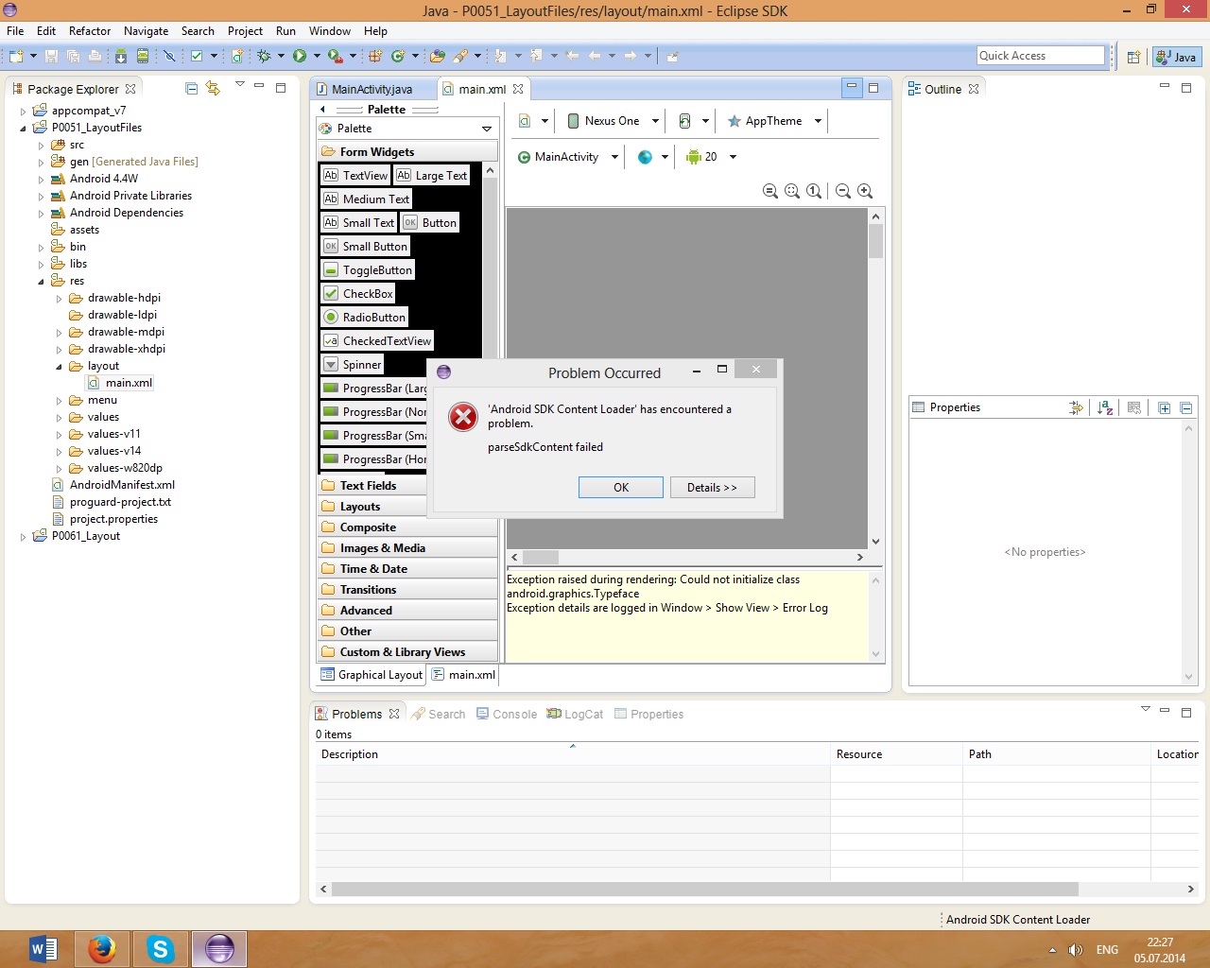Toggle Emulate Real Size zoom icon
Viewport: 1210px width, 968px height.
coord(770,191)
